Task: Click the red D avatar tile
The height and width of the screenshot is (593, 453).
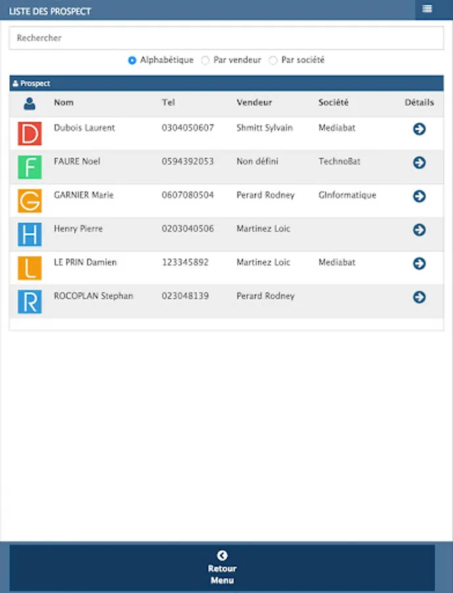Action: [x=30, y=134]
